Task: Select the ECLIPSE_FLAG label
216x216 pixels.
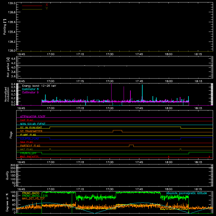Action: point(29,139)
